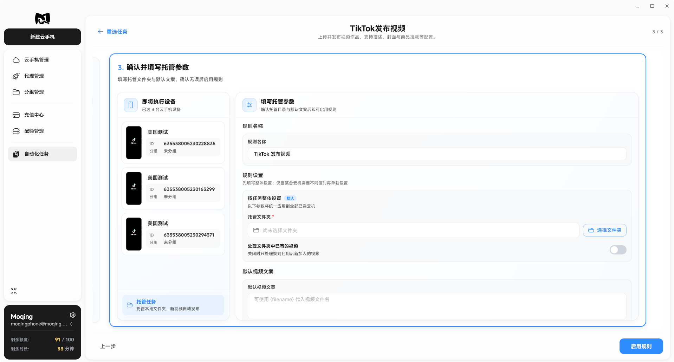Close the application window

click(667, 6)
